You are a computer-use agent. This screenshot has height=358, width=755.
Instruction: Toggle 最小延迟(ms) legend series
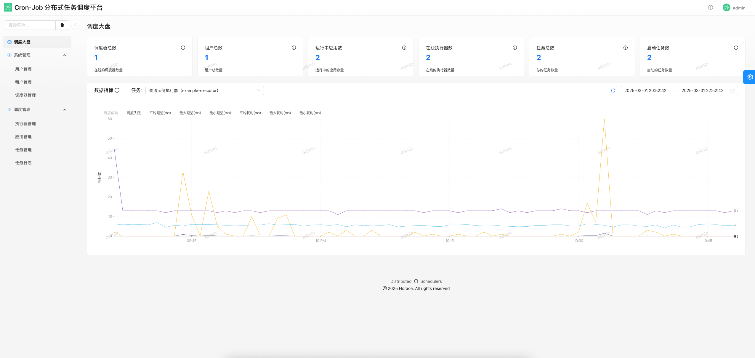218,113
